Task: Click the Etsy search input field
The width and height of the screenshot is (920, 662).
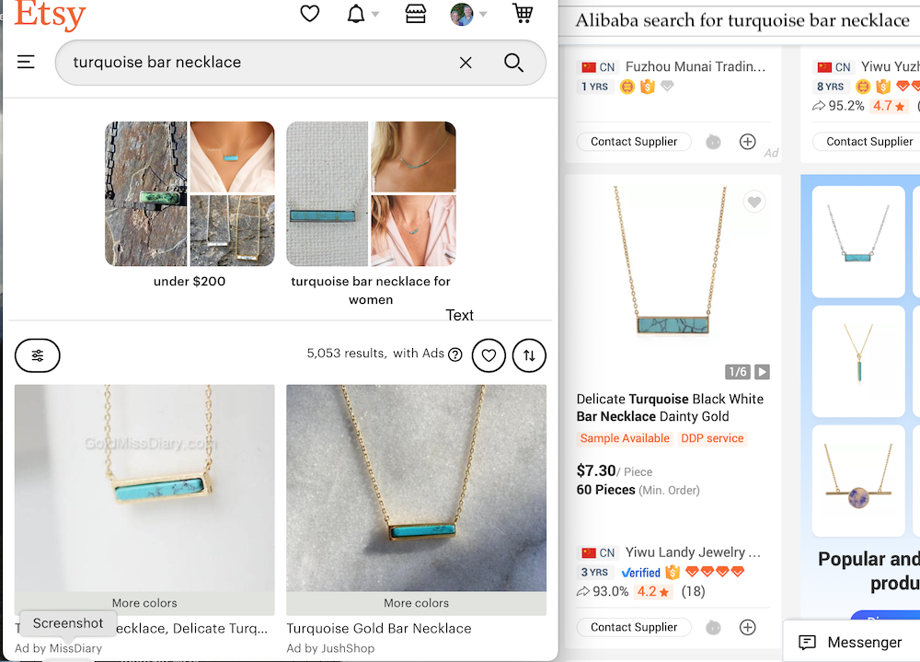Action: (258, 63)
